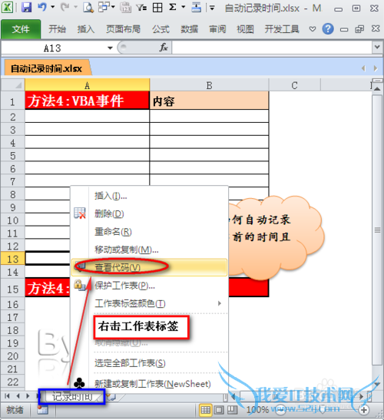This screenshot has width=384, height=420.
Task: Open Customize Quick Access Toolbar dropdown
Action: pyautogui.click(x=212, y=8)
